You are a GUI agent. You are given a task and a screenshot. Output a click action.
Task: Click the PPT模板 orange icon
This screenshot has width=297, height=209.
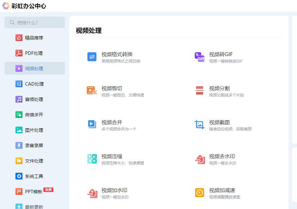(19, 192)
